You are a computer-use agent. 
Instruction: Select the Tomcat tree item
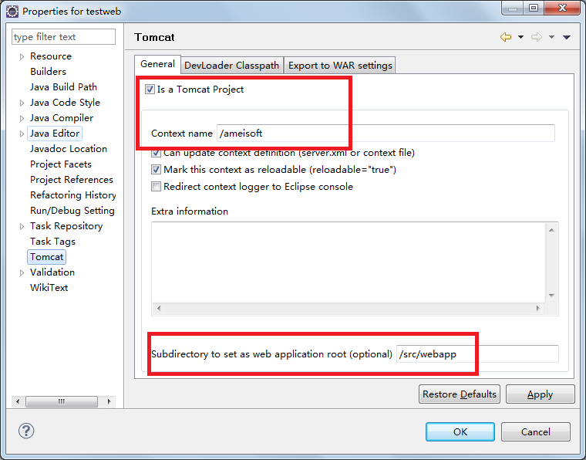(47, 257)
